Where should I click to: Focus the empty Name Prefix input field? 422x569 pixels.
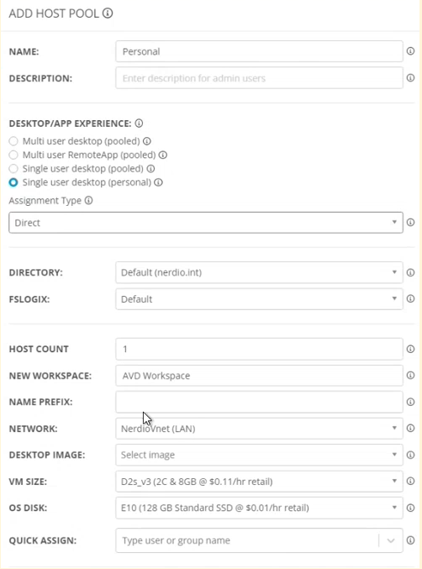259,402
